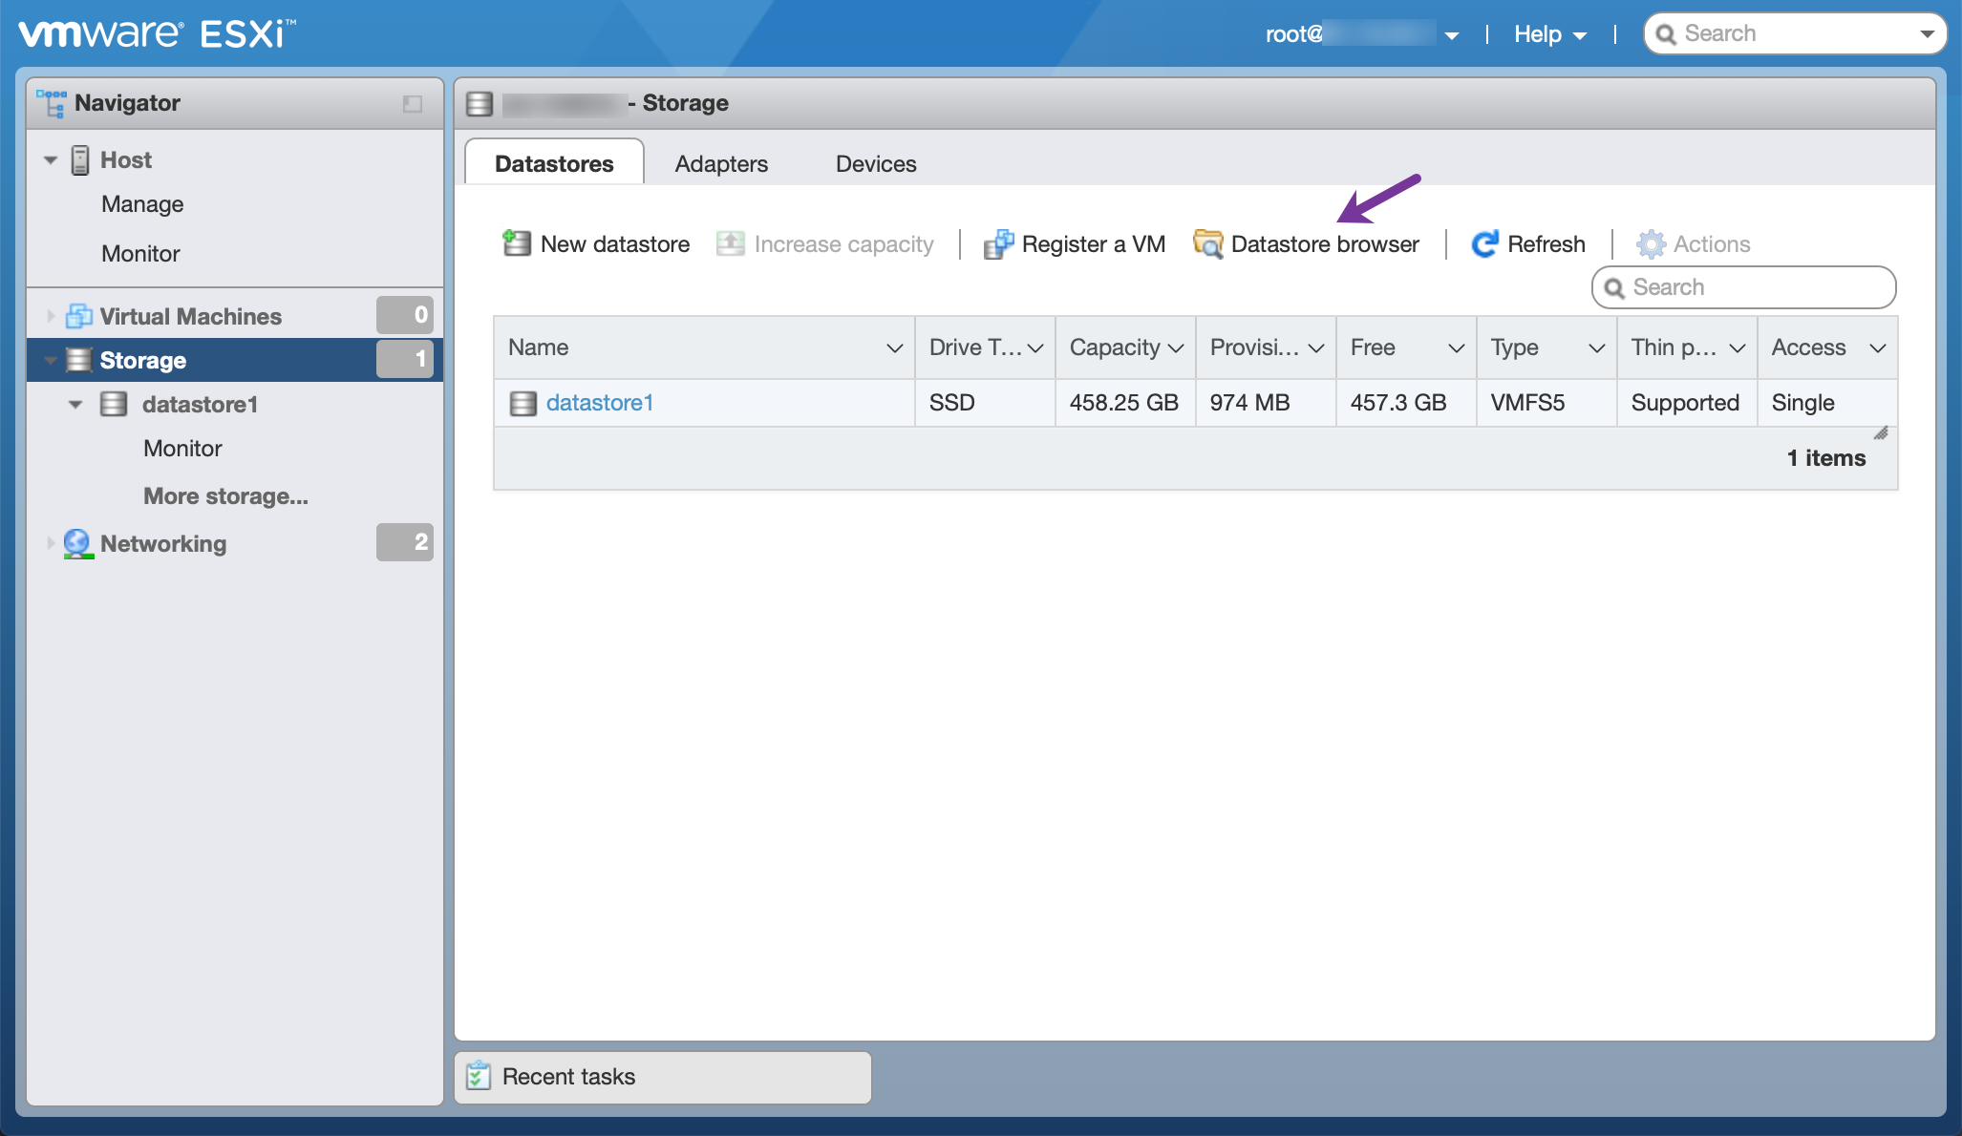This screenshot has width=1962, height=1136.
Task: Switch to the Adapters tab
Action: 721,163
